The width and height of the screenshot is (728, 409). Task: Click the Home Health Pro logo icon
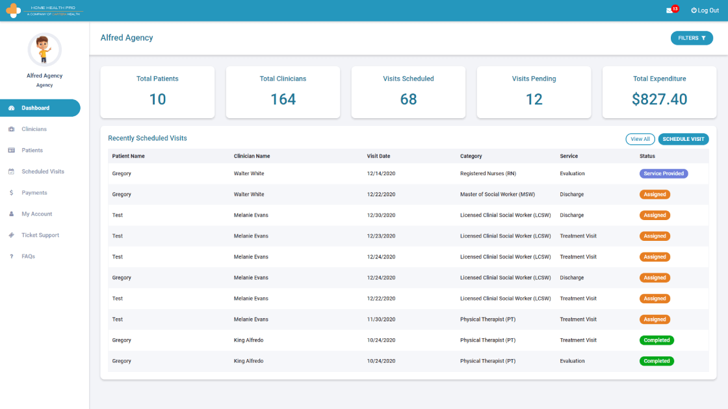[x=12, y=10]
